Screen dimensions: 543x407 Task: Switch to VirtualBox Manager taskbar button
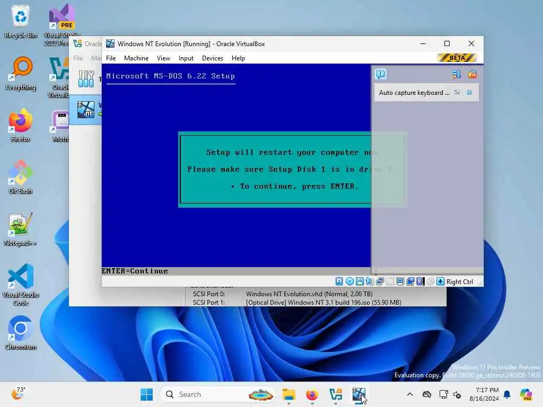tap(336, 394)
